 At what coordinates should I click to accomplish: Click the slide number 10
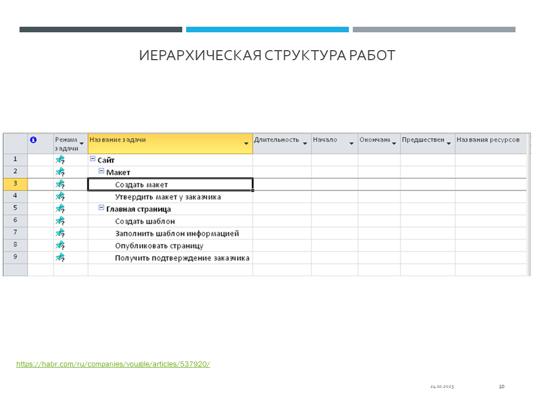[502, 387]
